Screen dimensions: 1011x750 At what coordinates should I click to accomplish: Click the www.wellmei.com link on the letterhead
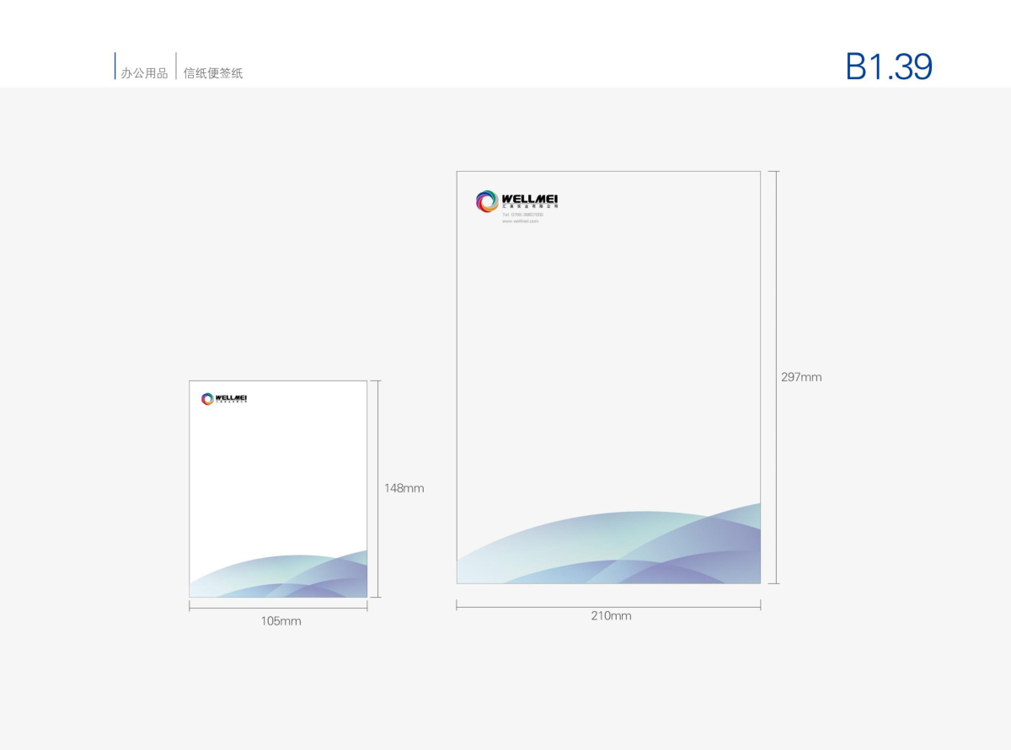tap(520, 221)
